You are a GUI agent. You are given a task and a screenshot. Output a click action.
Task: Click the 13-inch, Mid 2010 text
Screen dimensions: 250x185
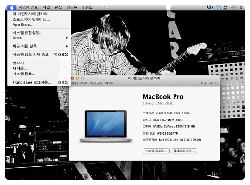pos(158,103)
